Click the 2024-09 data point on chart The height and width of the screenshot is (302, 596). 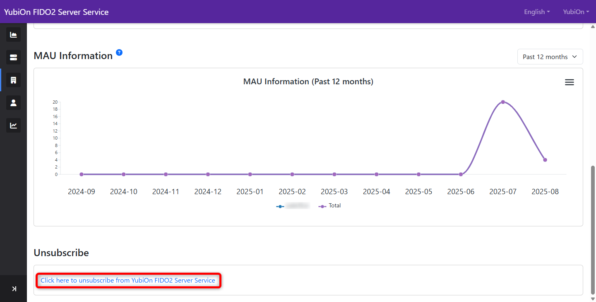pos(82,174)
